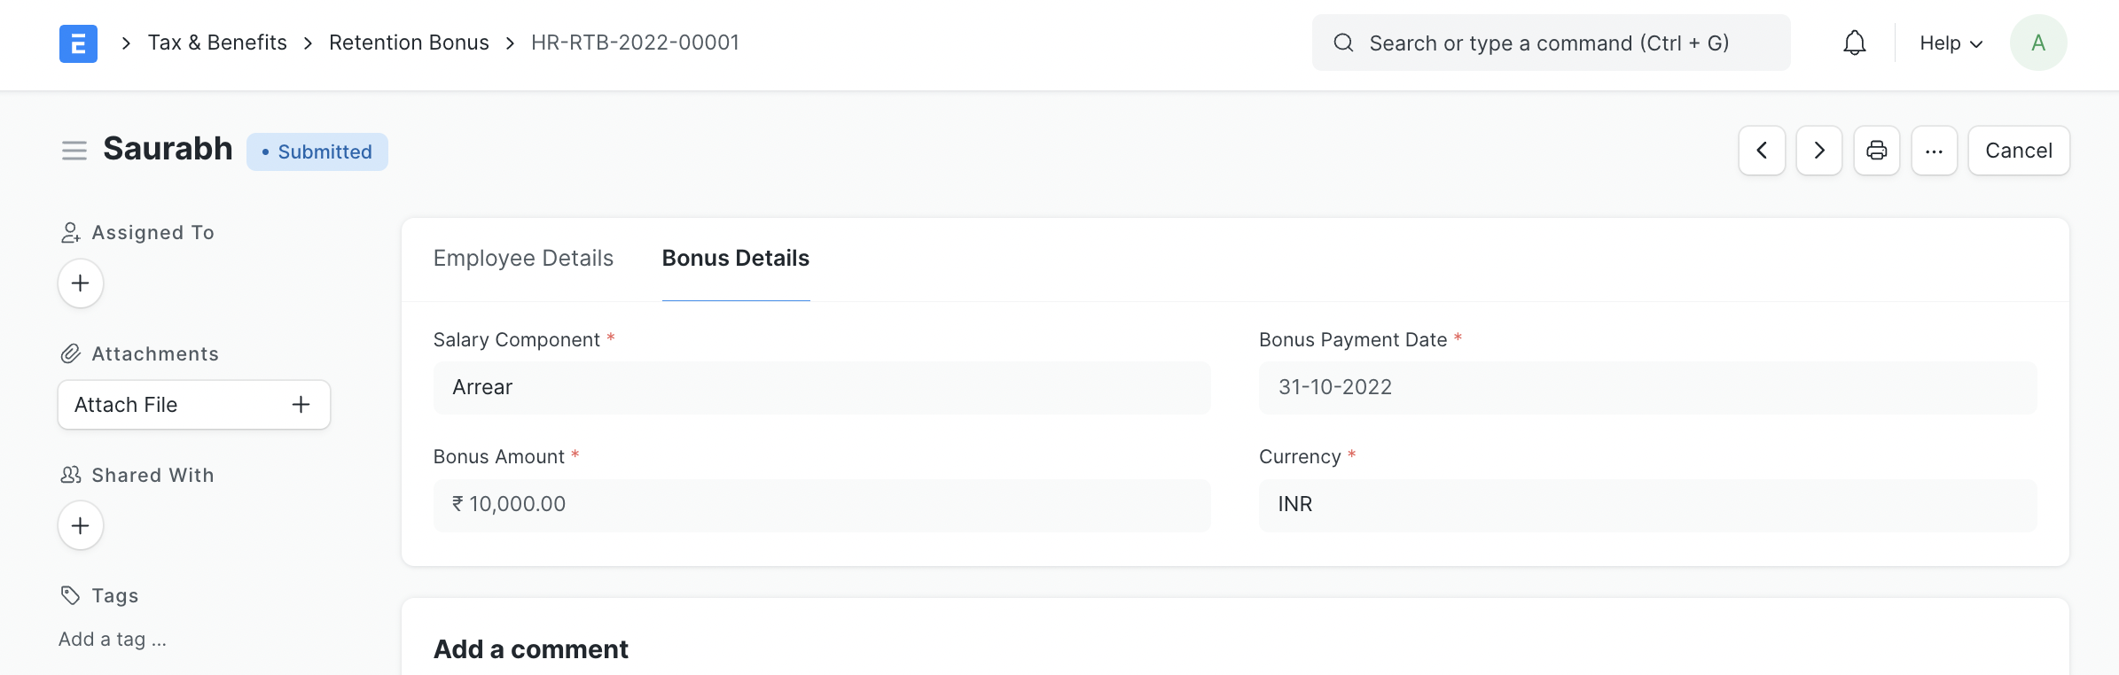Image resolution: width=2119 pixels, height=675 pixels.
Task: Click the Tags label icon
Action: [x=71, y=595]
